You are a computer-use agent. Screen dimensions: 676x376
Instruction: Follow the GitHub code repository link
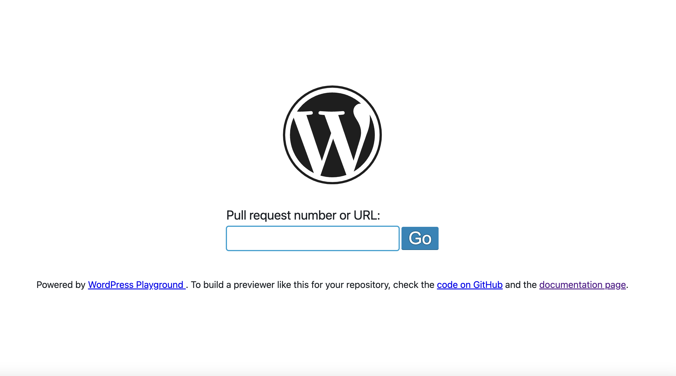pos(470,285)
